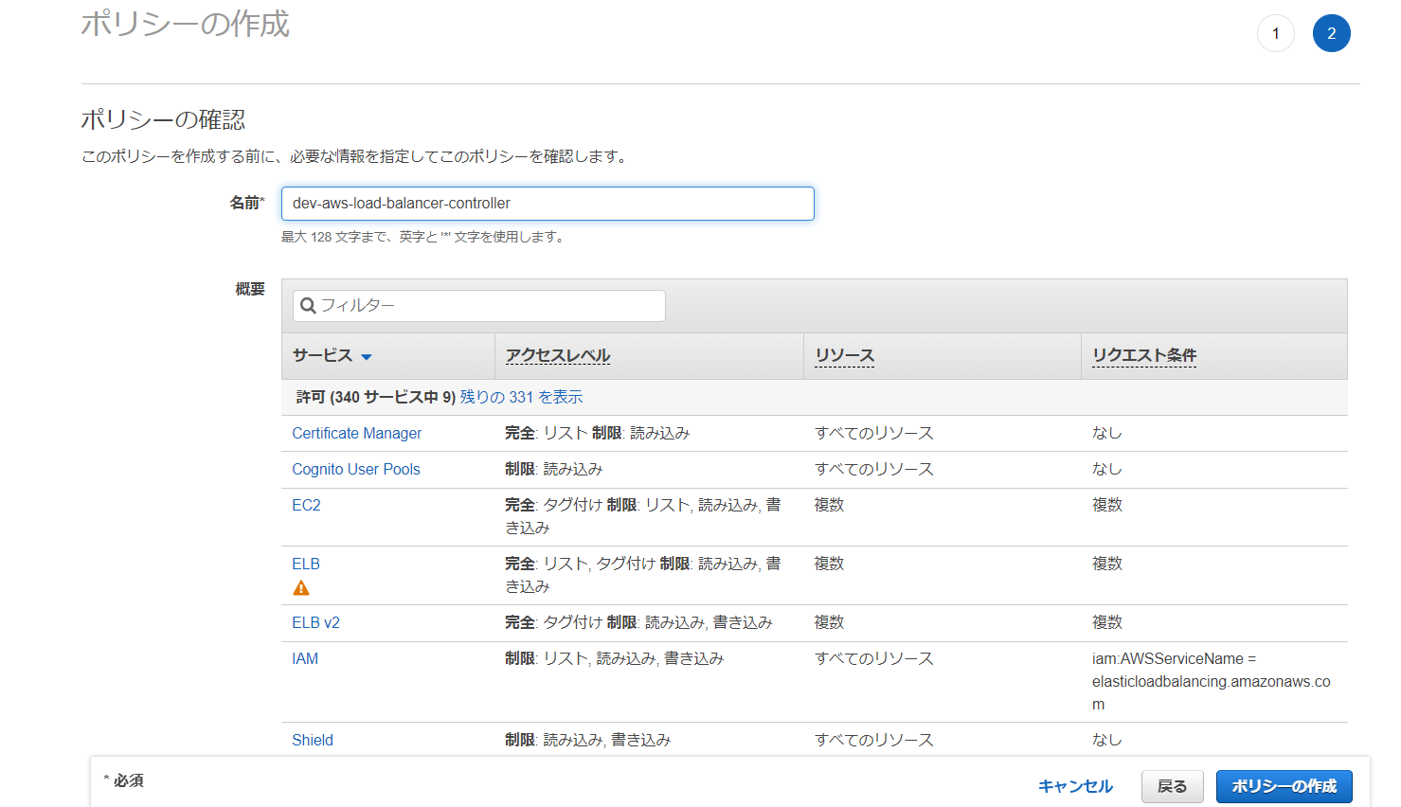Sort by サービス column arrow

pos(367,357)
